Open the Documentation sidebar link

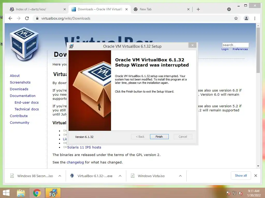click(x=23, y=96)
